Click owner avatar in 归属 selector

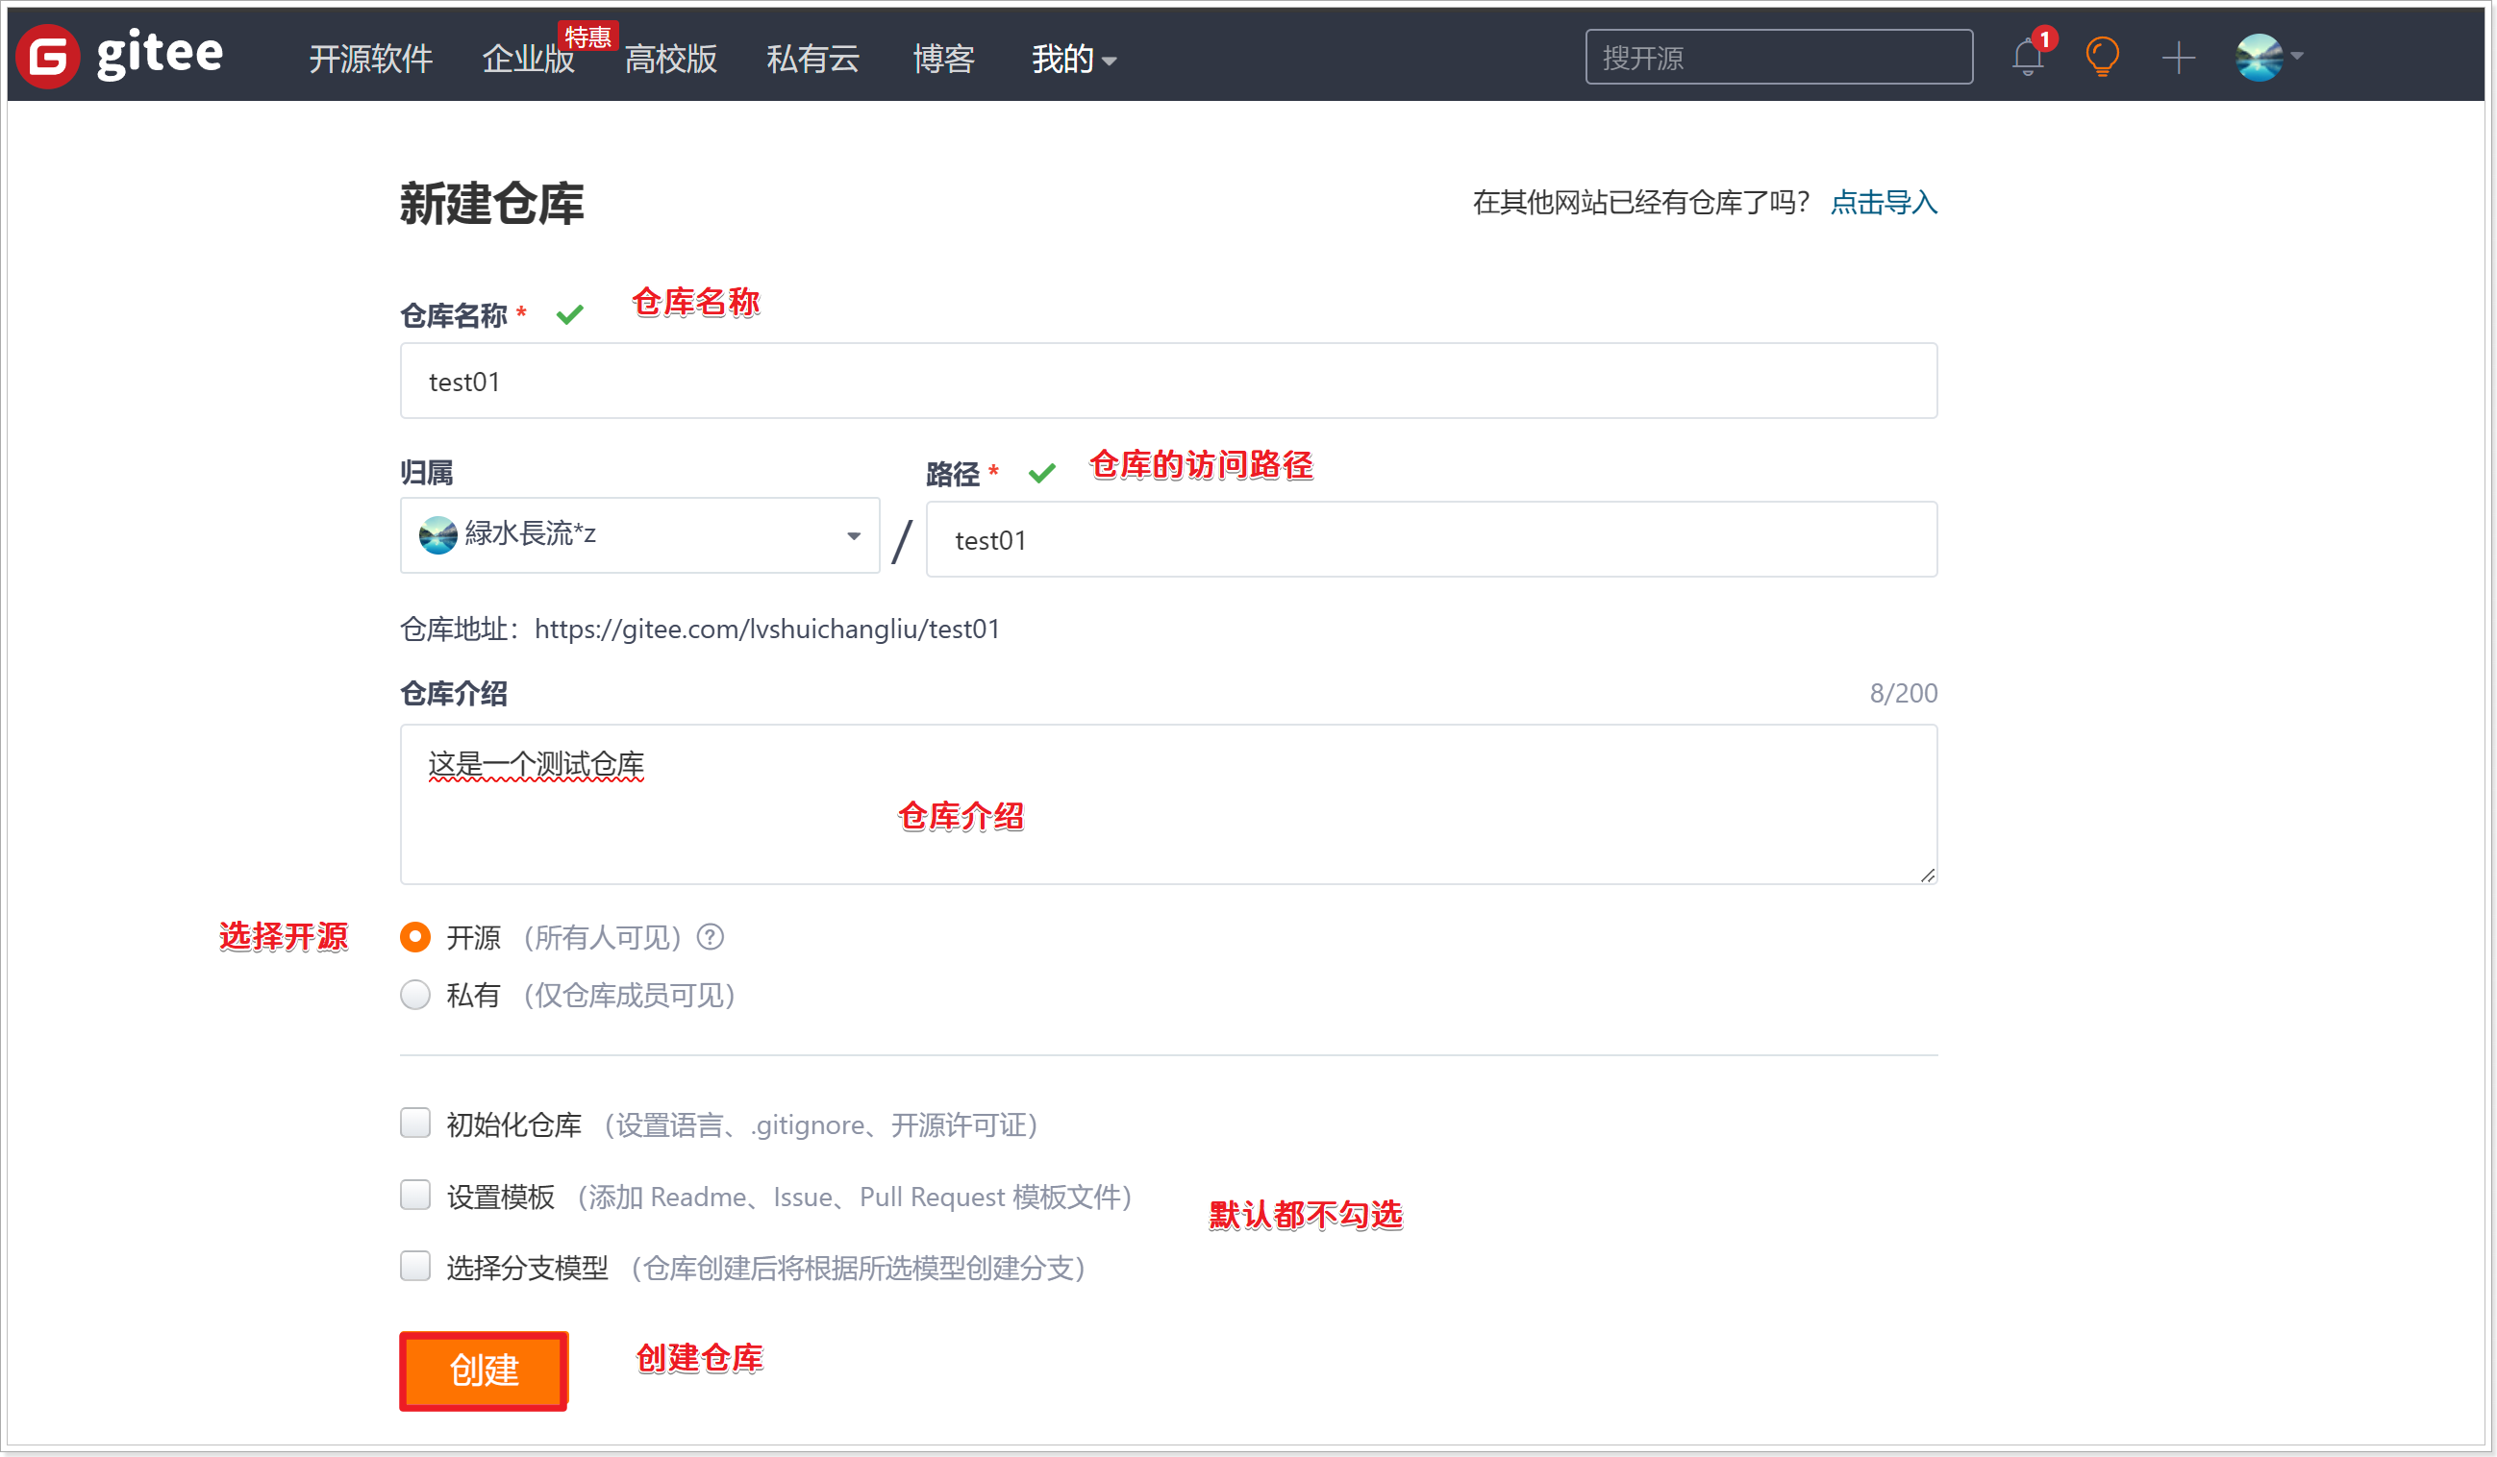click(438, 535)
